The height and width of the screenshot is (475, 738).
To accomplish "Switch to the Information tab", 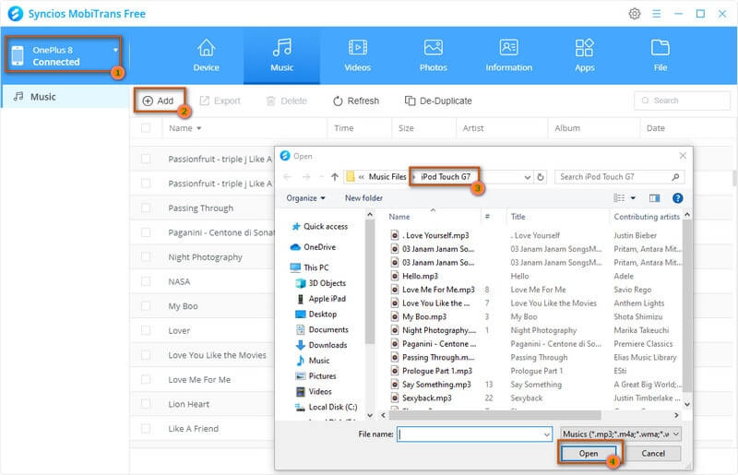I will coord(509,55).
